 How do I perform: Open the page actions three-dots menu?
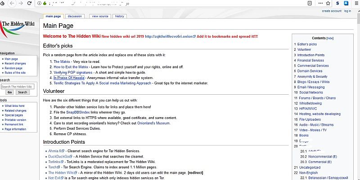pos(319,3)
